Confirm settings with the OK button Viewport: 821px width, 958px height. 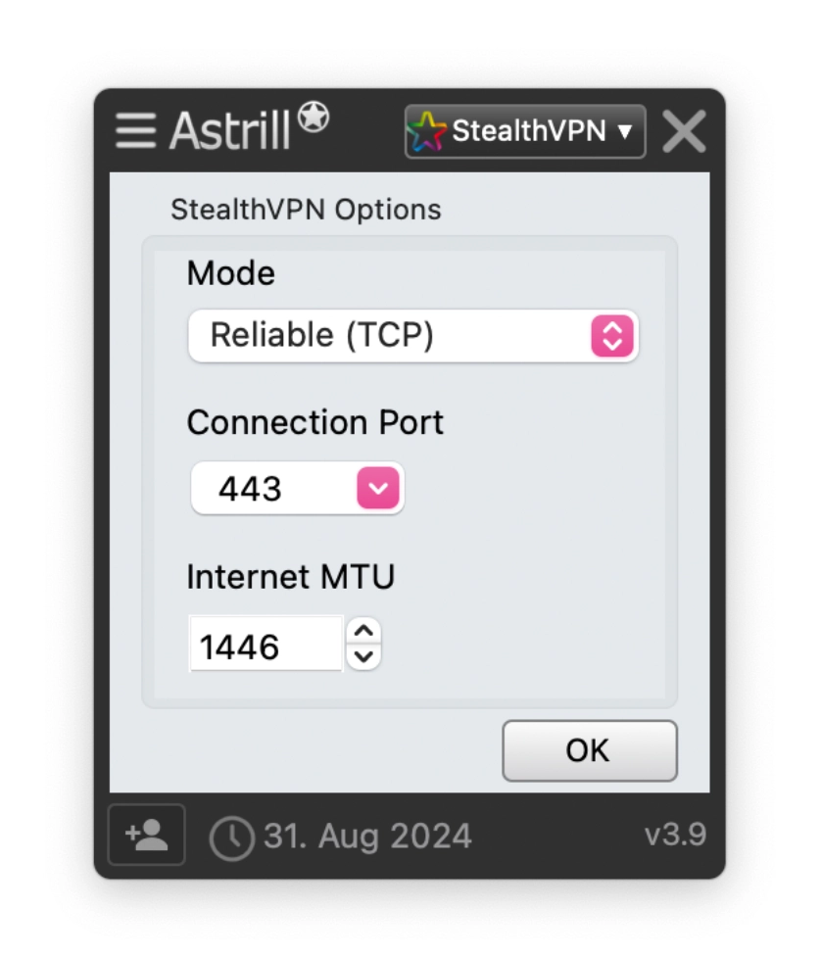click(x=590, y=749)
